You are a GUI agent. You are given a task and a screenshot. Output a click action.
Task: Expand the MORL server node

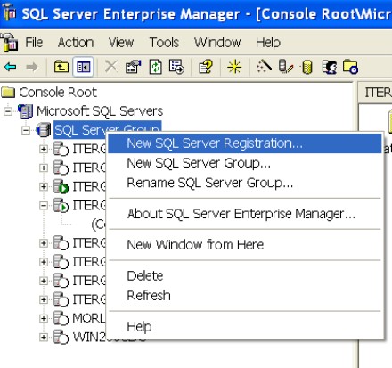(44, 318)
